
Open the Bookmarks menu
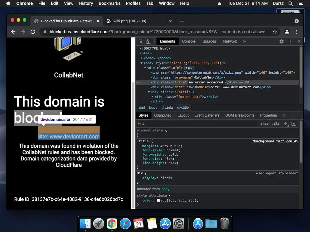[x=110, y=3]
